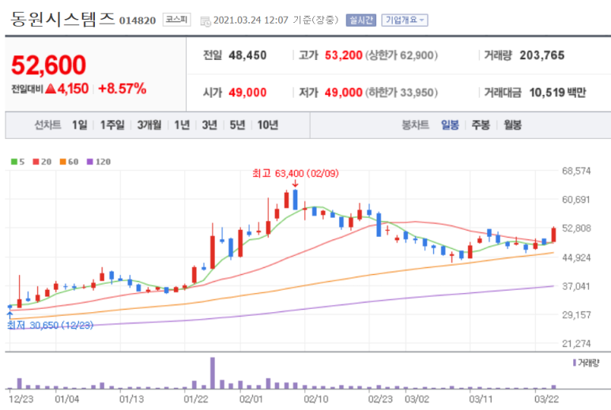
Task: Click the 상한가 62,900 text
Action: [x=402, y=55]
